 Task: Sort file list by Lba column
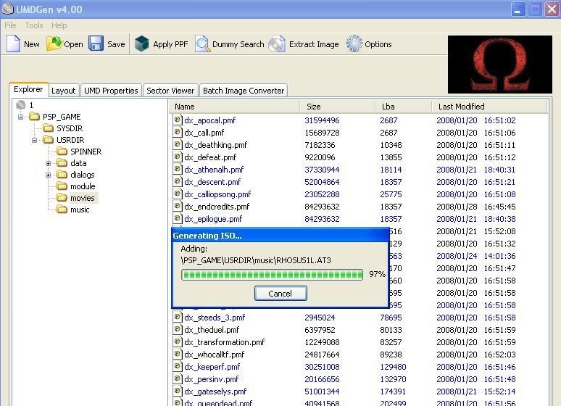tap(404, 107)
